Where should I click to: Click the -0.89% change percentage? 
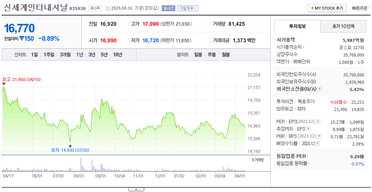[x=49, y=39]
